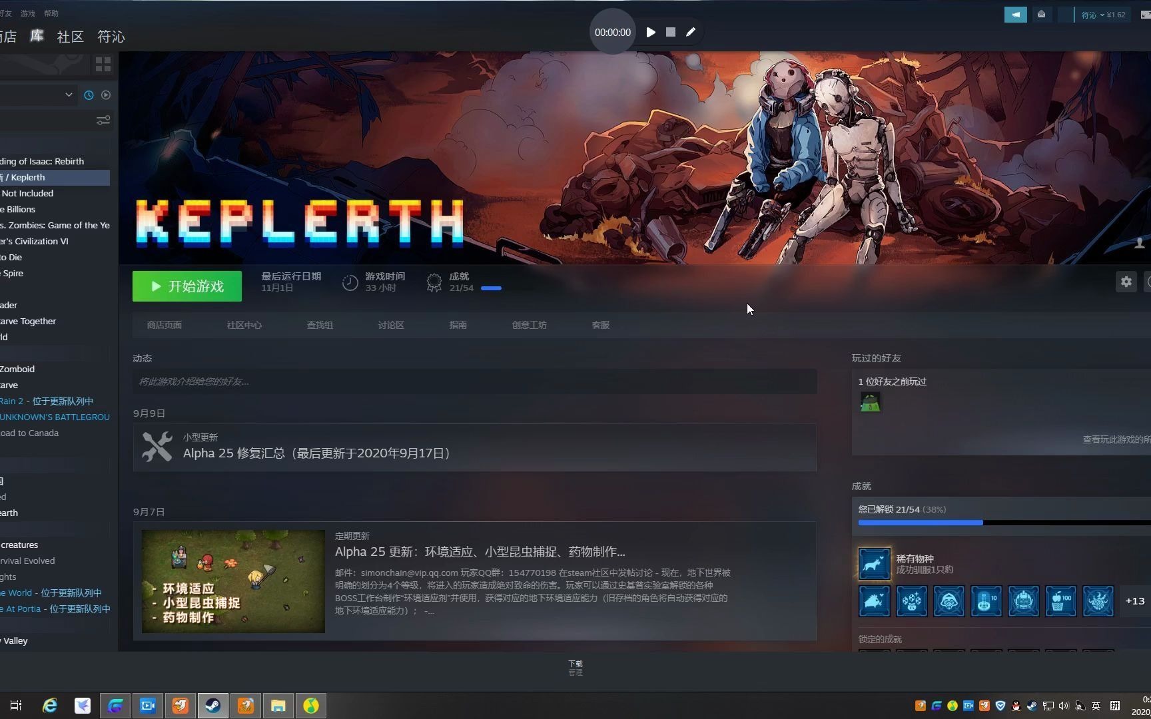Open the 符沁 profile menu

pyautogui.click(x=111, y=37)
